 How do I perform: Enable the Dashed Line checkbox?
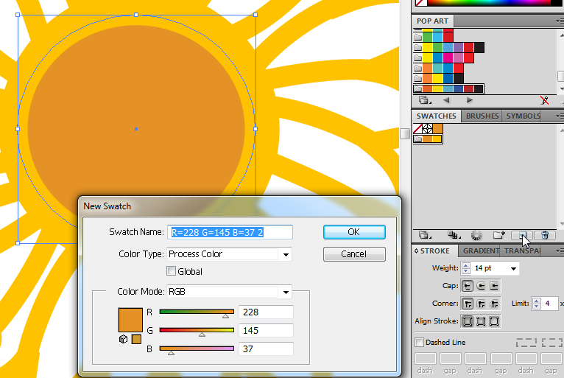[420, 342]
